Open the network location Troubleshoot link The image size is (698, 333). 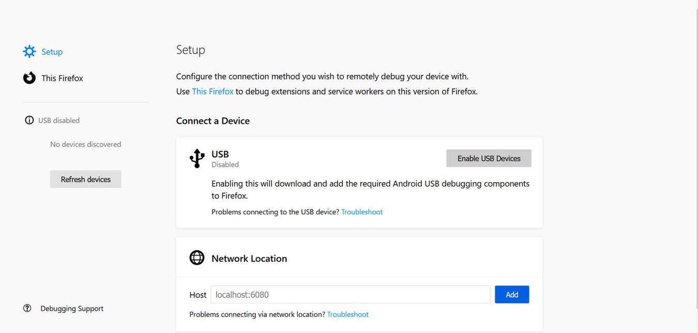pyautogui.click(x=347, y=314)
